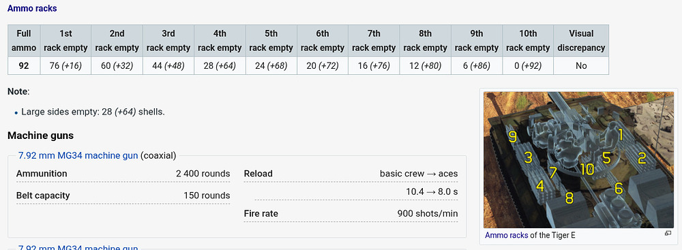
Task: Click the Belt capacity 150 rounds value
Action: click(207, 196)
